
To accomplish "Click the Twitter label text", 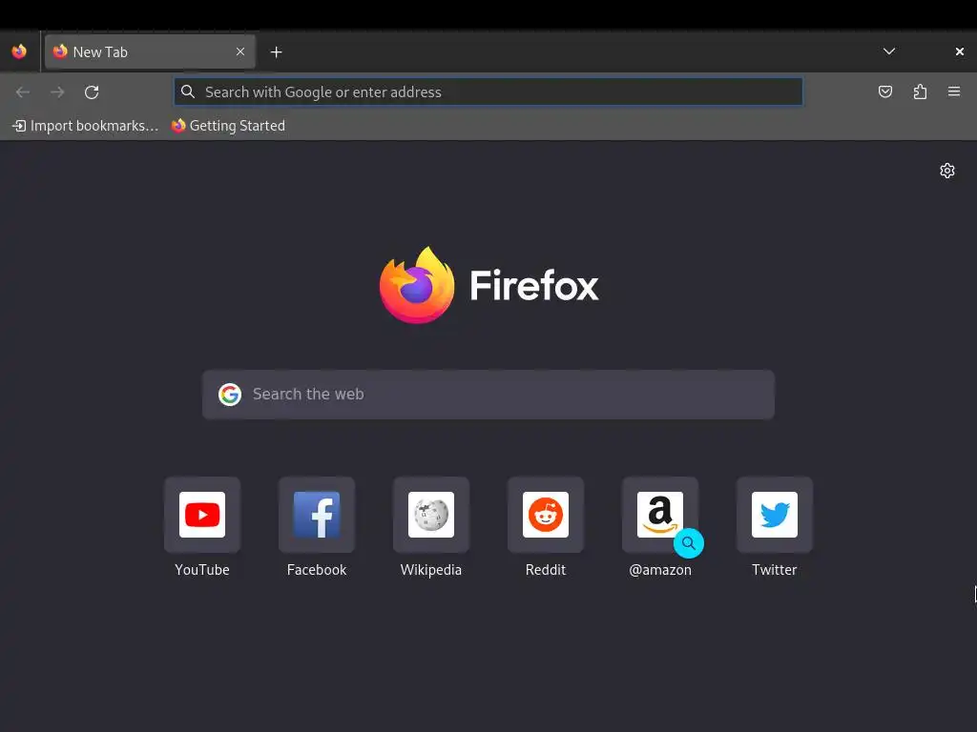I will (775, 570).
